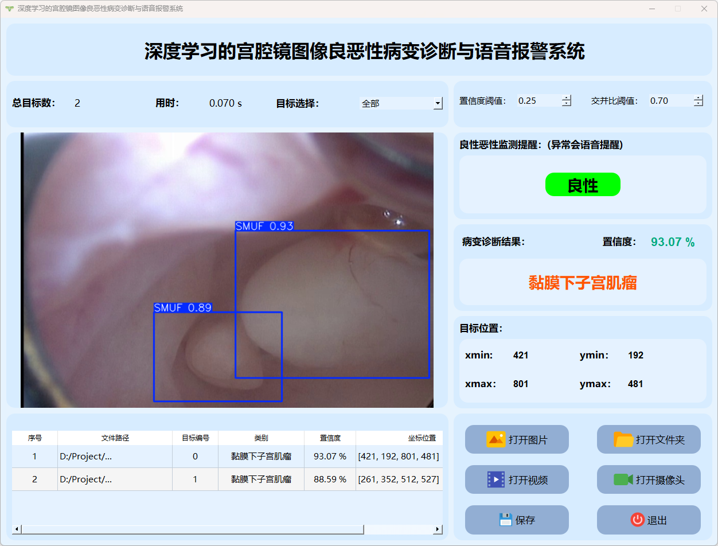The width and height of the screenshot is (718, 546).
Task: Click the yellow folder icon on 打开文件夹
Action: coord(623,439)
